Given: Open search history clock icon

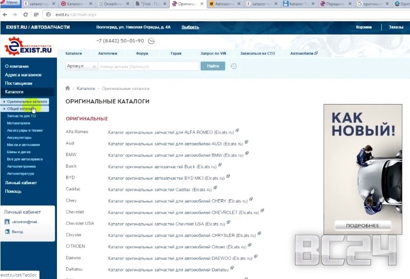Looking at the screenshot, I should [234, 66].
